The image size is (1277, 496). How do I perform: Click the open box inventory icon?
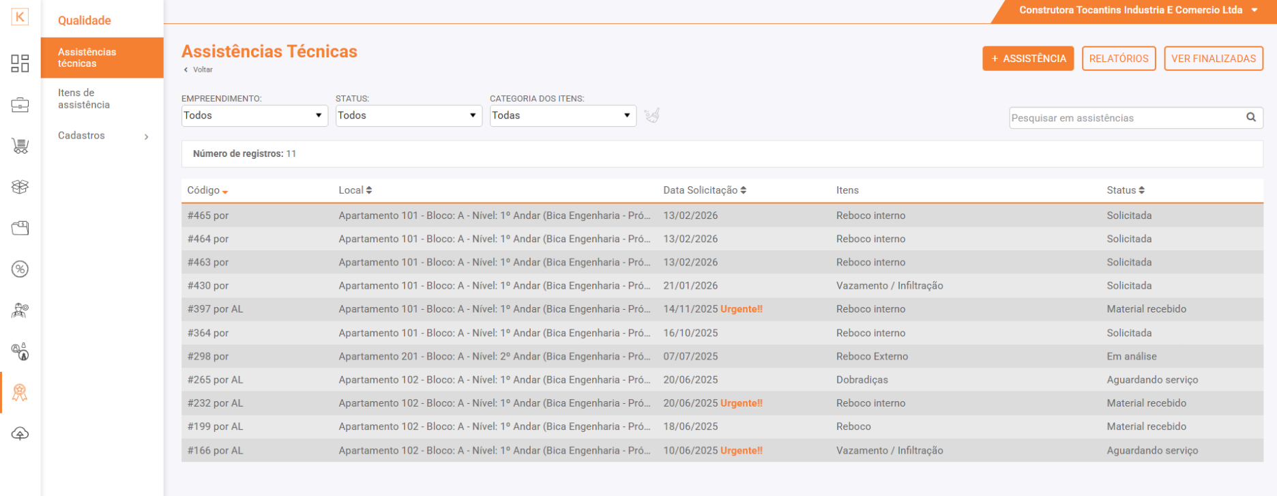(20, 187)
